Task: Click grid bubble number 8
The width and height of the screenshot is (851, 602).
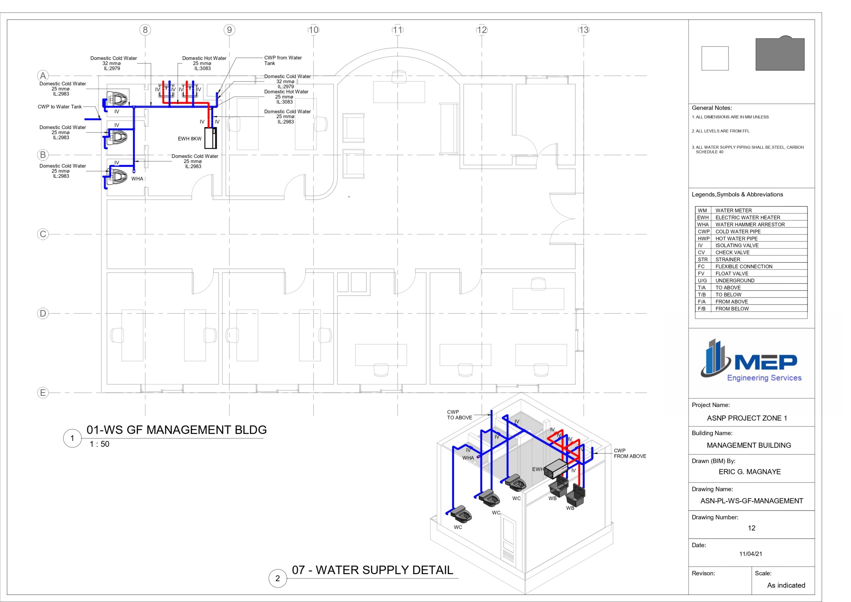Action: [x=145, y=30]
